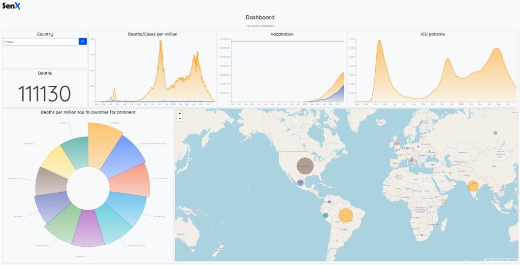Zoom in on the world map
This screenshot has width=520, height=265.
(180, 113)
